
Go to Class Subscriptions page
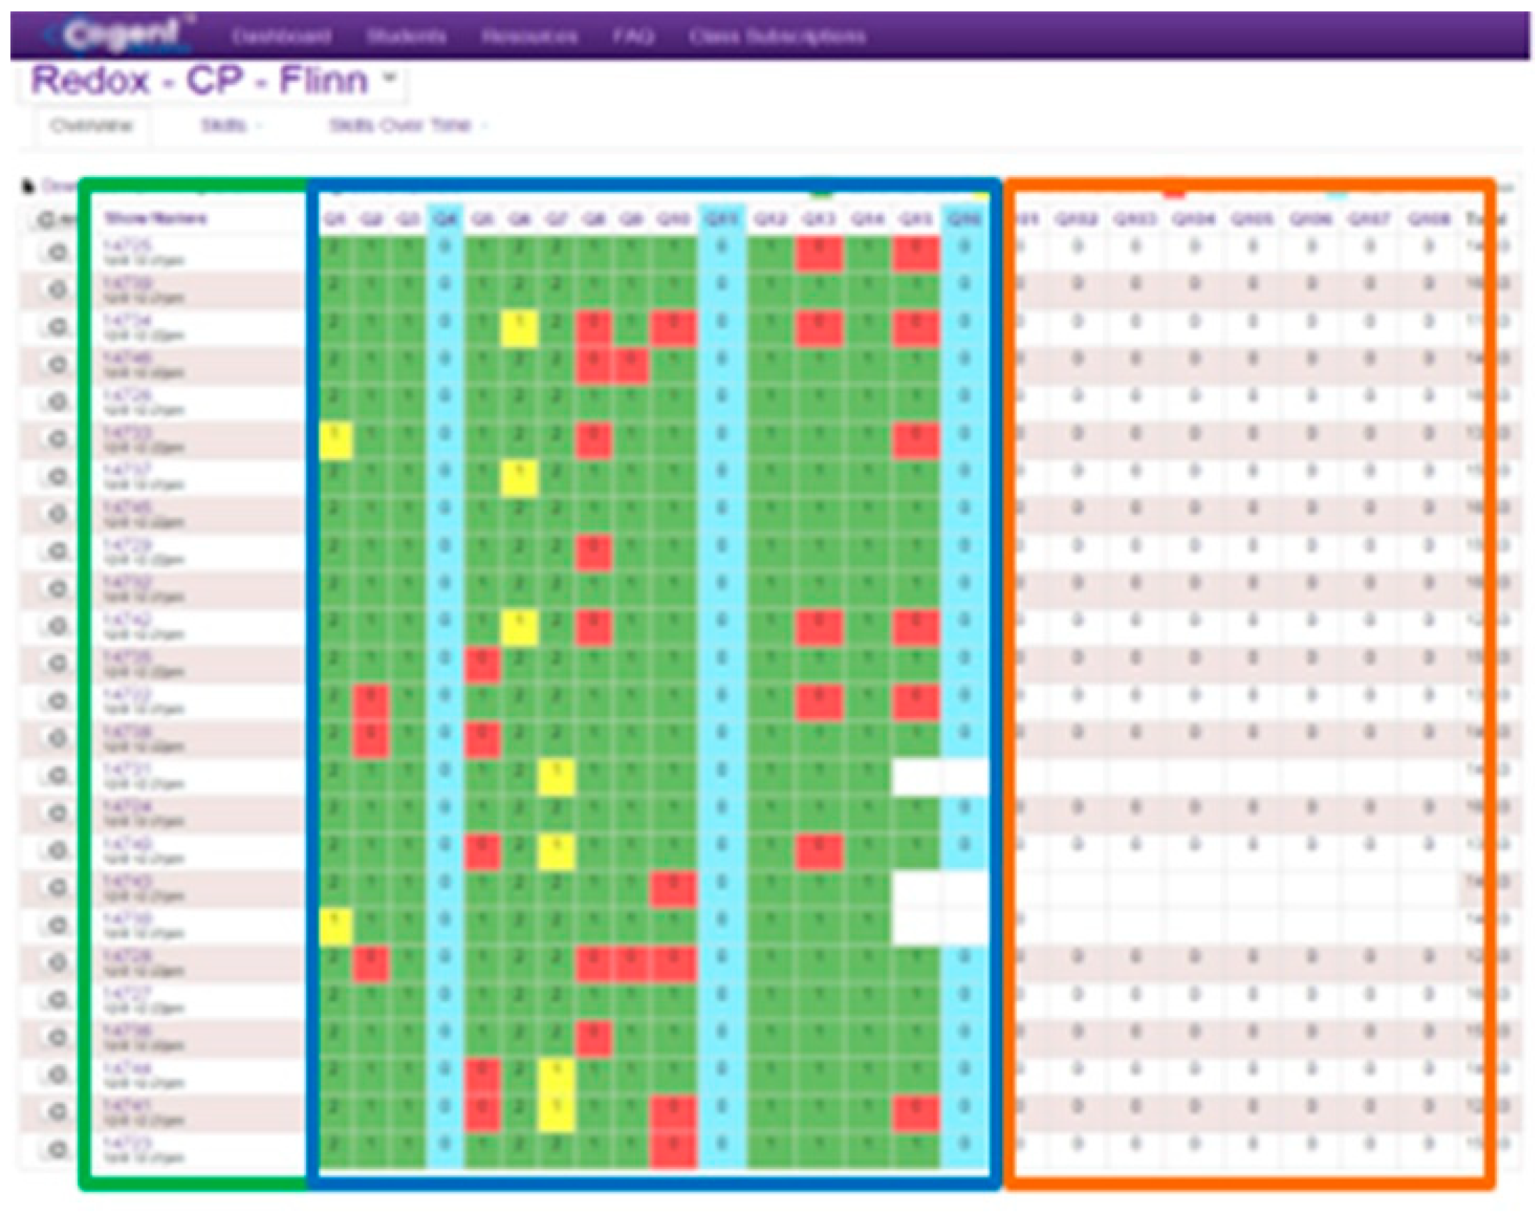[777, 35]
